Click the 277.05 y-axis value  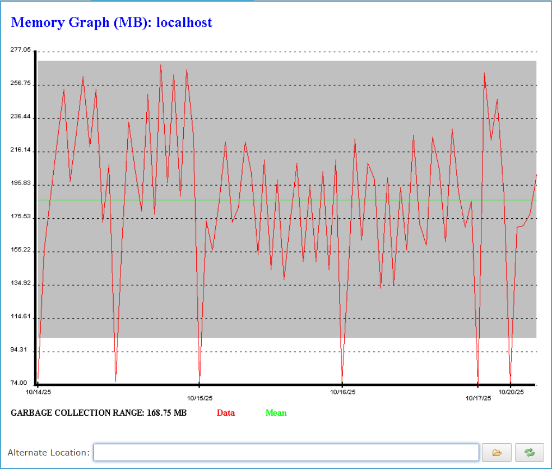(21, 50)
